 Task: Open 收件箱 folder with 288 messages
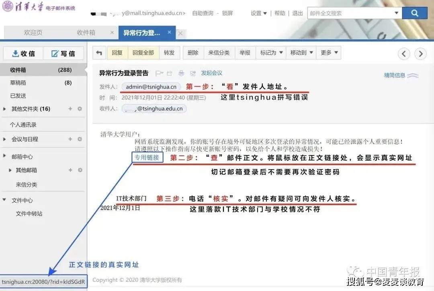coord(43,70)
